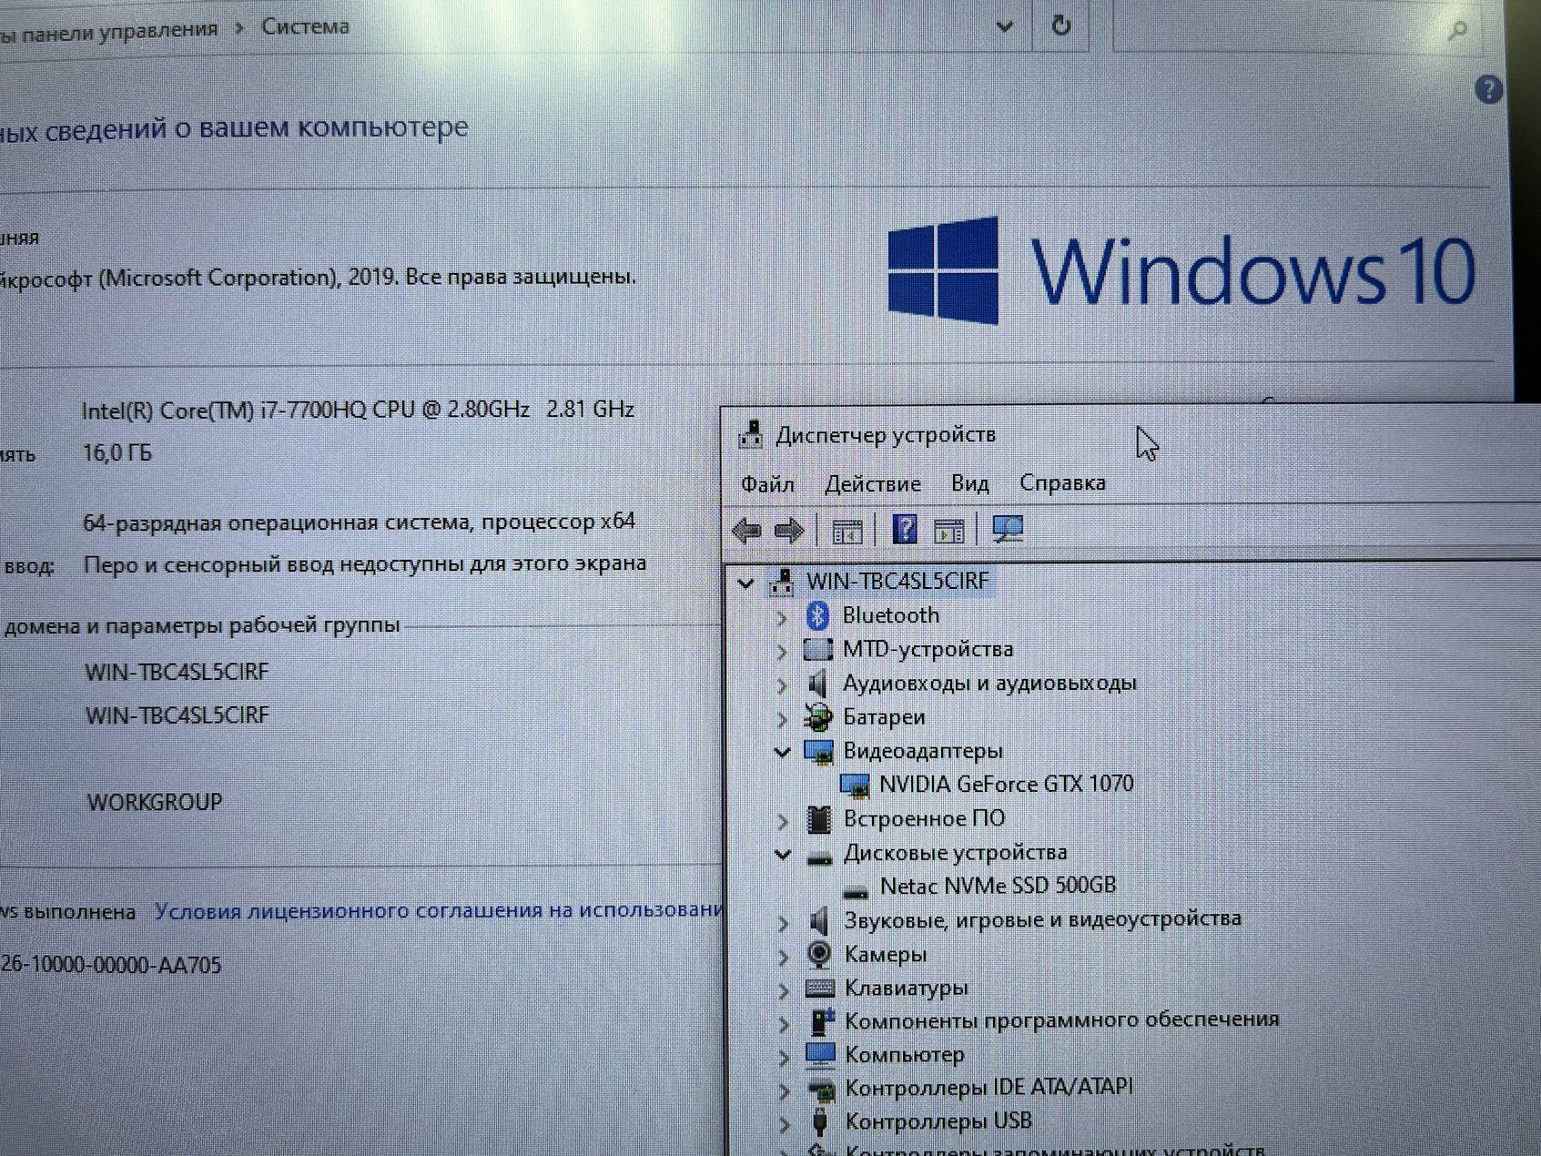Open the Properties toolbar icon in Device Manager
The width and height of the screenshot is (1541, 1156).
[x=847, y=531]
